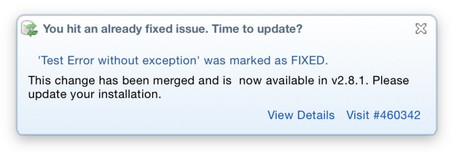456x153 pixels.
Task: Click the 'Test Error without exception' FIXED message
Action: (183, 61)
